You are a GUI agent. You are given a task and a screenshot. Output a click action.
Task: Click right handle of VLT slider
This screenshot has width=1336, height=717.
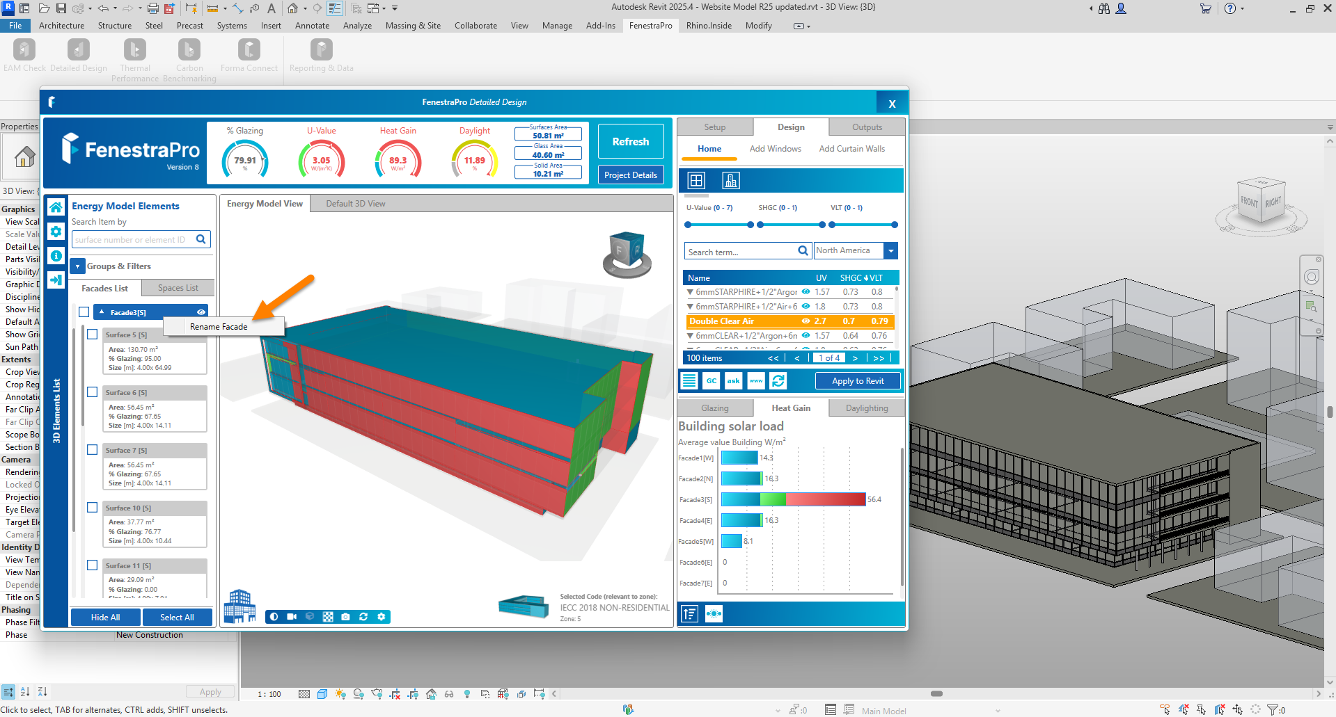[x=895, y=225]
